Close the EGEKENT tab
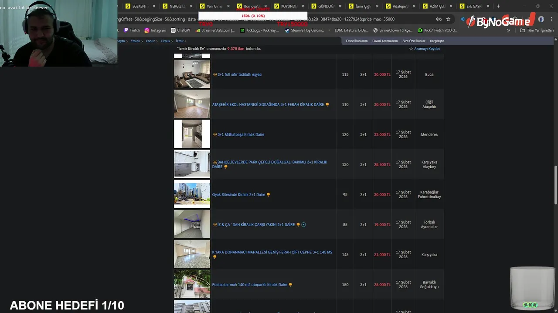This screenshot has height=313, width=558. click(154, 6)
